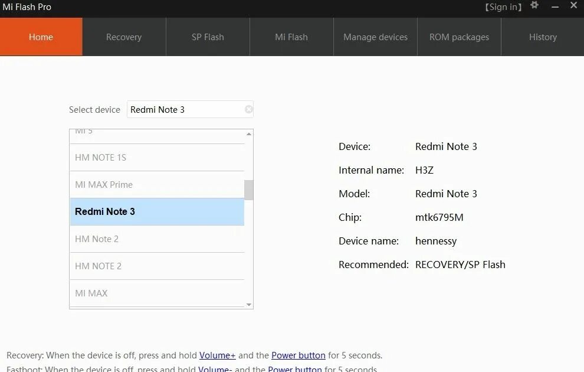Select MI MAX from device list
584x372 pixels.
(157, 293)
